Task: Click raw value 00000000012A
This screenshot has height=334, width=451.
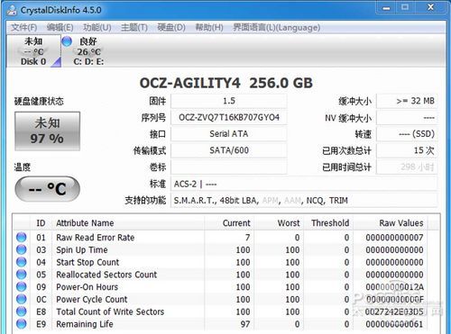Action: point(394,287)
